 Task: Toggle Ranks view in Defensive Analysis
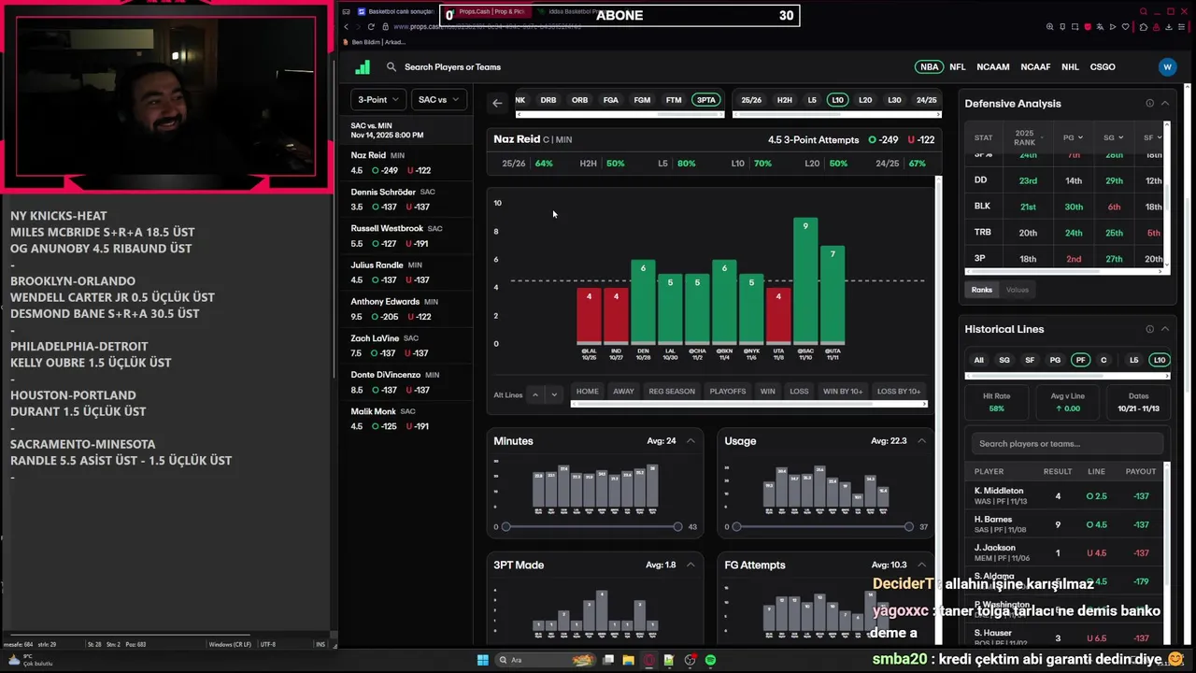[981, 290]
